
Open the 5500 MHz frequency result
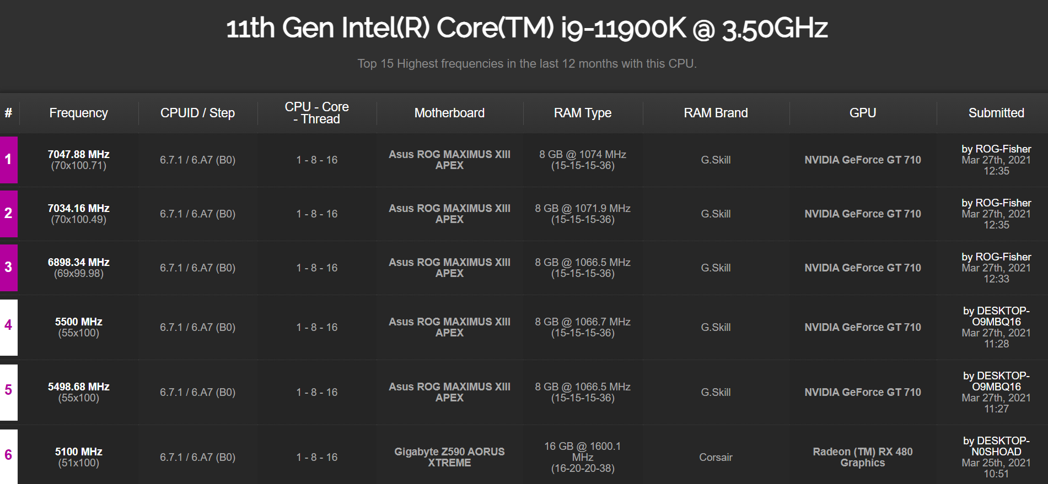(78, 322)
